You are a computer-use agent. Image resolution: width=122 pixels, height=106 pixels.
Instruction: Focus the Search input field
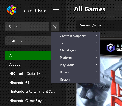click(x=27, y=27)
